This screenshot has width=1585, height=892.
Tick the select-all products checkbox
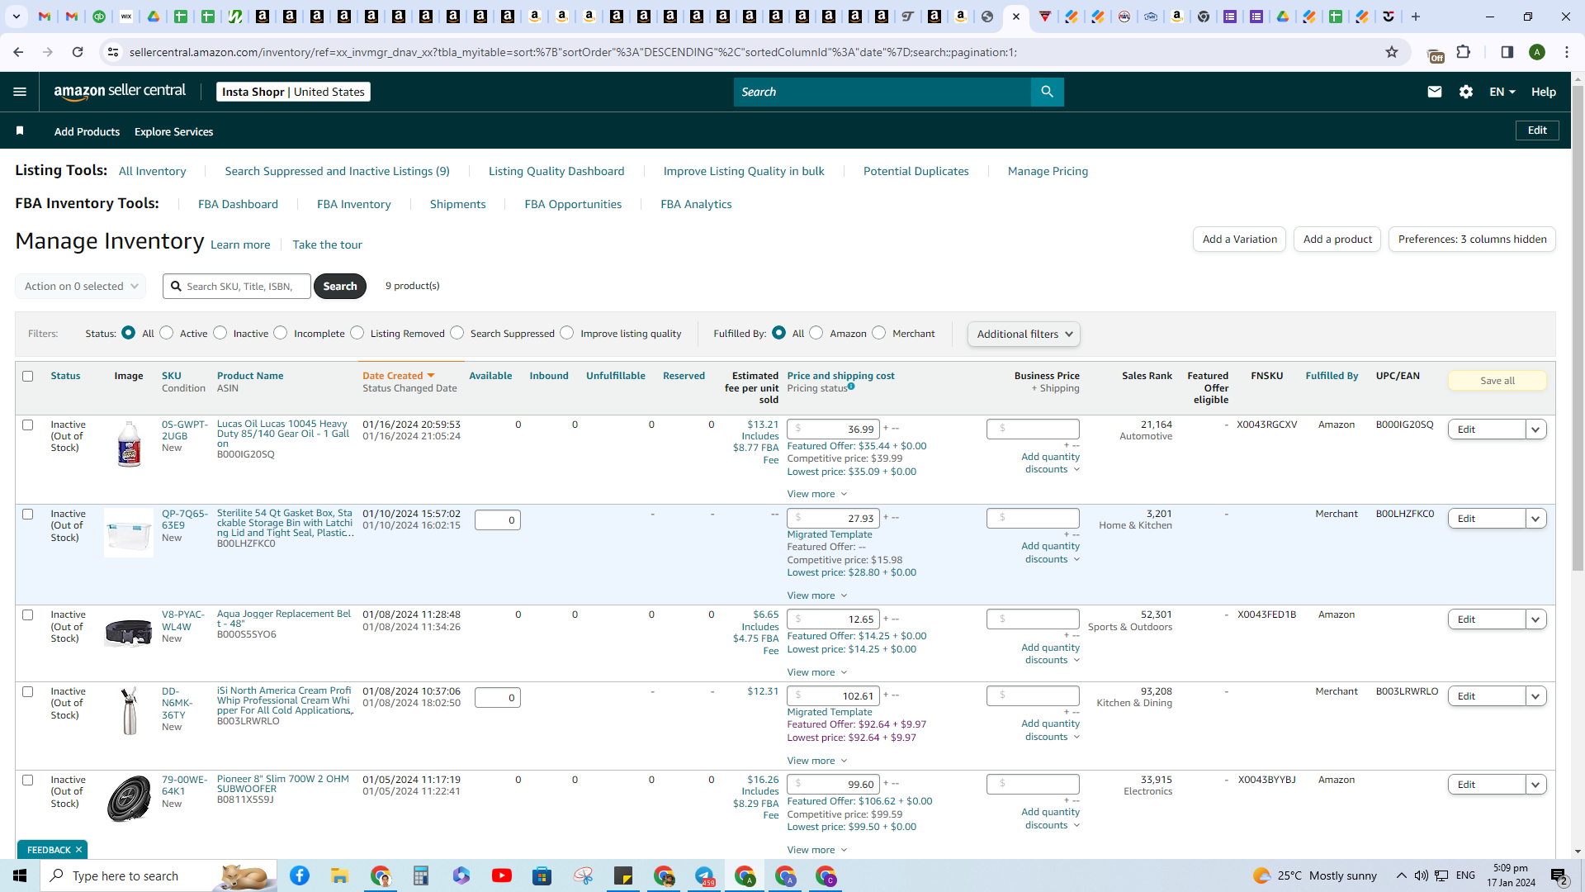pos(28,376)
